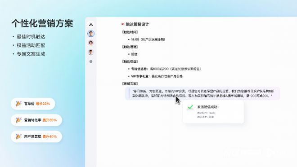
Task: Click the 权益活动匹配 bullet item
Action: pos(31,45)
